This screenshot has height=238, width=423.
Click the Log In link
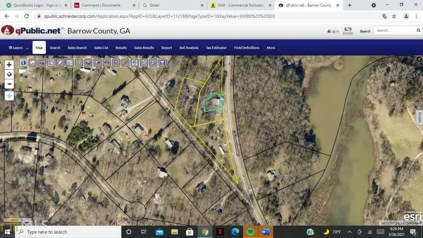(x=333, y=31)
